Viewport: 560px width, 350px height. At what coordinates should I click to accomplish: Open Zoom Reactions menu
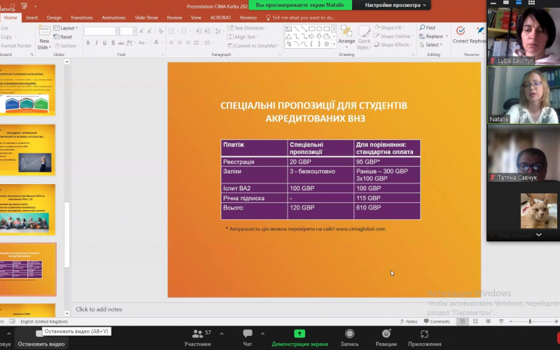click(386, 338)
